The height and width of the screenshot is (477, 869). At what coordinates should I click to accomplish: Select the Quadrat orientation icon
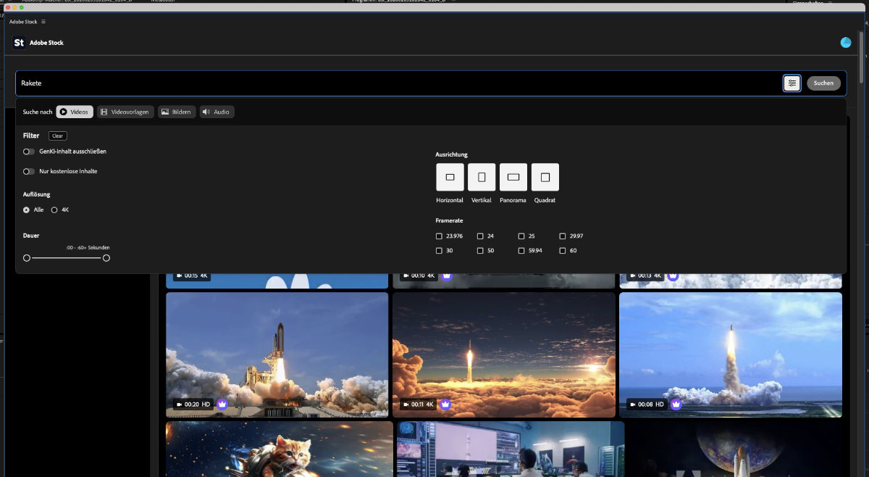point(545,177)
